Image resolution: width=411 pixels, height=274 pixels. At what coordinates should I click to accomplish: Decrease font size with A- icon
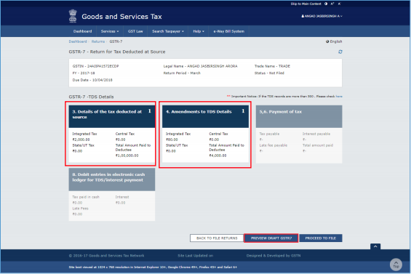pos(339,4)
